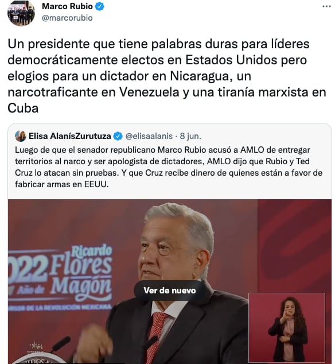This screenshot has height=364, width=335.
Task: Open Marco Rubio's profile avatar
Action: click(21, 12)
